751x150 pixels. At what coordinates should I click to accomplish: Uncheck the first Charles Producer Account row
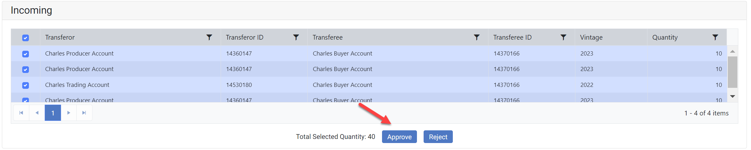[26, 54]
